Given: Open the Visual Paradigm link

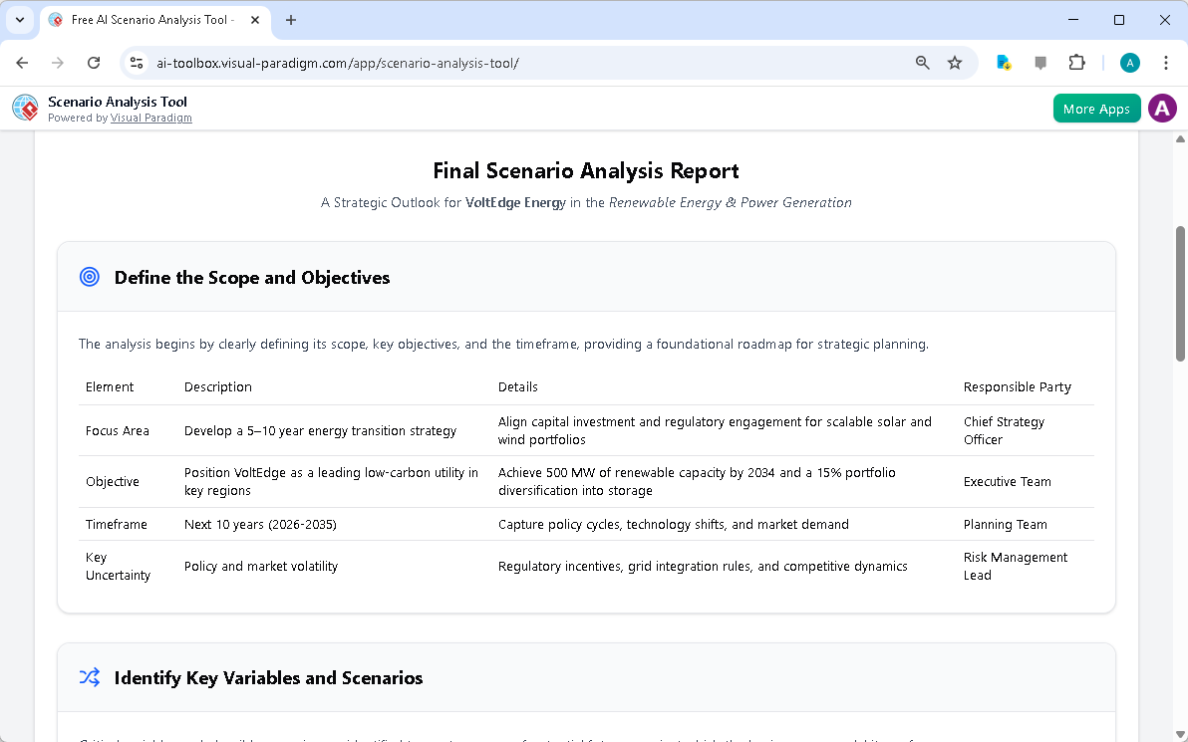Looking at the screenshot, I should 151,118.
